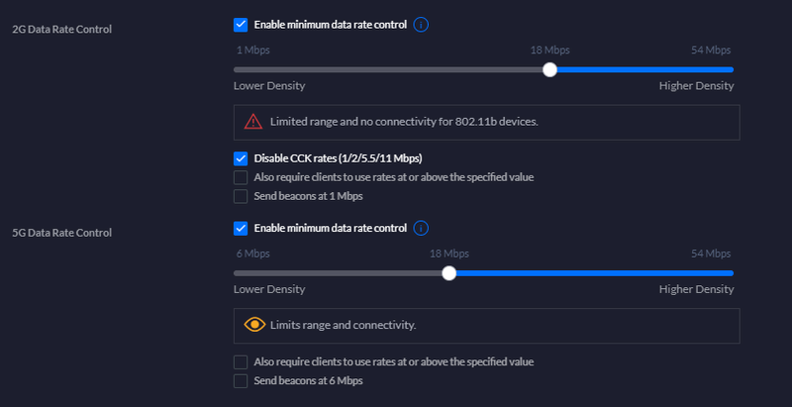Disable 2G minimum data rate control checkbox

click(x=241, y=24)
